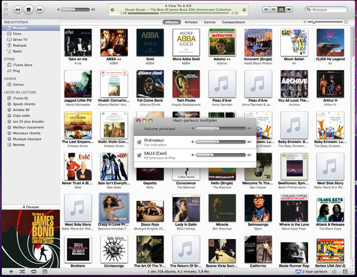
Task: Toggle shuffle mode
Action: click(22, 271)
